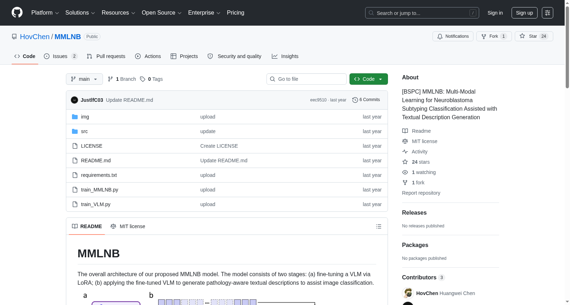Screen dimensions: 570x305
Task: Click the Sign in link
Action: (x=495, y=13)
